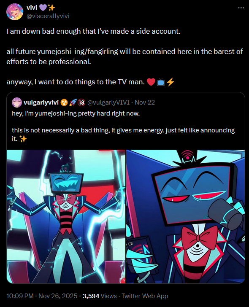This screenshot has height=307, width=249.
Task: Click the red heart emoji in tweet
Action: [151, 82]
